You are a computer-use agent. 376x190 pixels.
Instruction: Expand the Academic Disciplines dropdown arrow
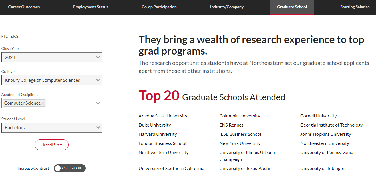[98, 103]
